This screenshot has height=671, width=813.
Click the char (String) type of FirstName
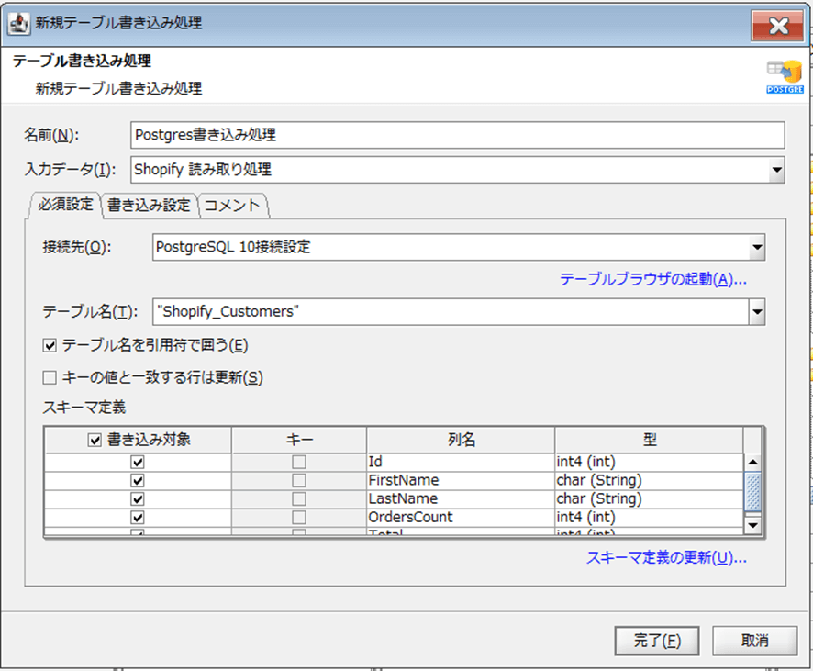[649, 481]
